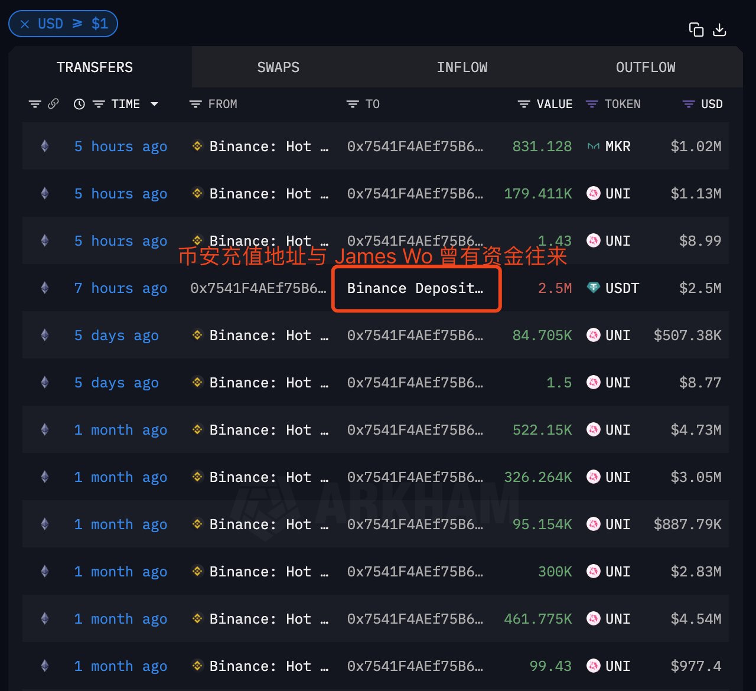Image resolution: width=756 pixels, height=691 pixels.
Task: Click the copy icon at top right
Action: pos(696,30)
